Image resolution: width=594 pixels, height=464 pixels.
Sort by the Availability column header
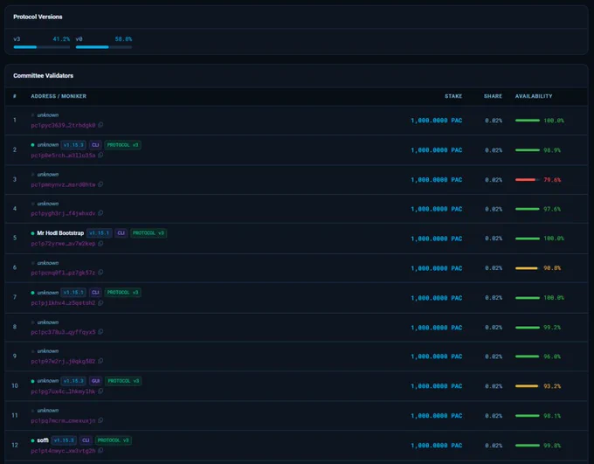[x=534, y=96]
